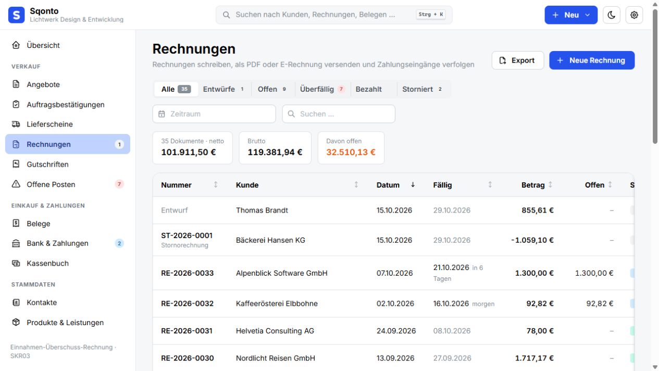Click the Brutto 119.381,94 € card
The width and height of the screenshot is (659, 371).
[275, 147]
